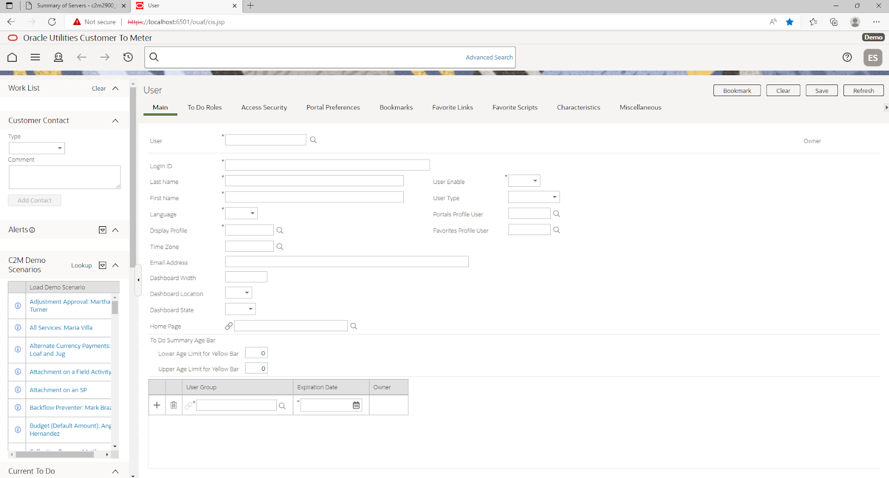This screenshot has height=478, width=889.
Task: Click the User Group search magnifier
Action: click(282, 406)
